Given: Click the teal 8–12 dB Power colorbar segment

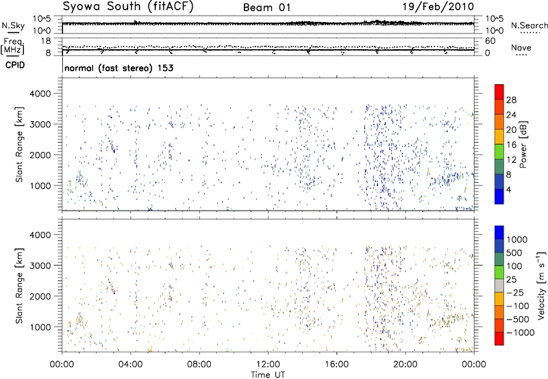Looking at the screenshot, I should 499,167.
